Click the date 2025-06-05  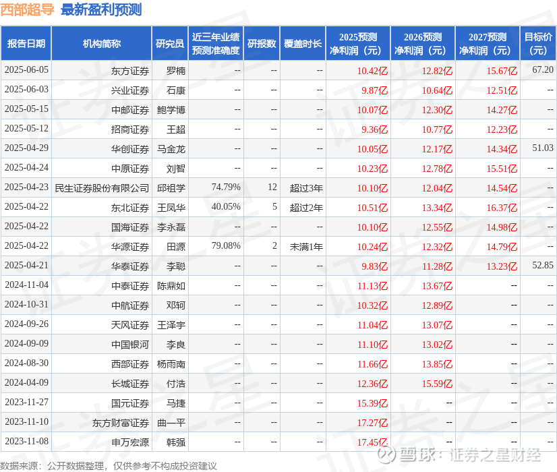point(26,69)
